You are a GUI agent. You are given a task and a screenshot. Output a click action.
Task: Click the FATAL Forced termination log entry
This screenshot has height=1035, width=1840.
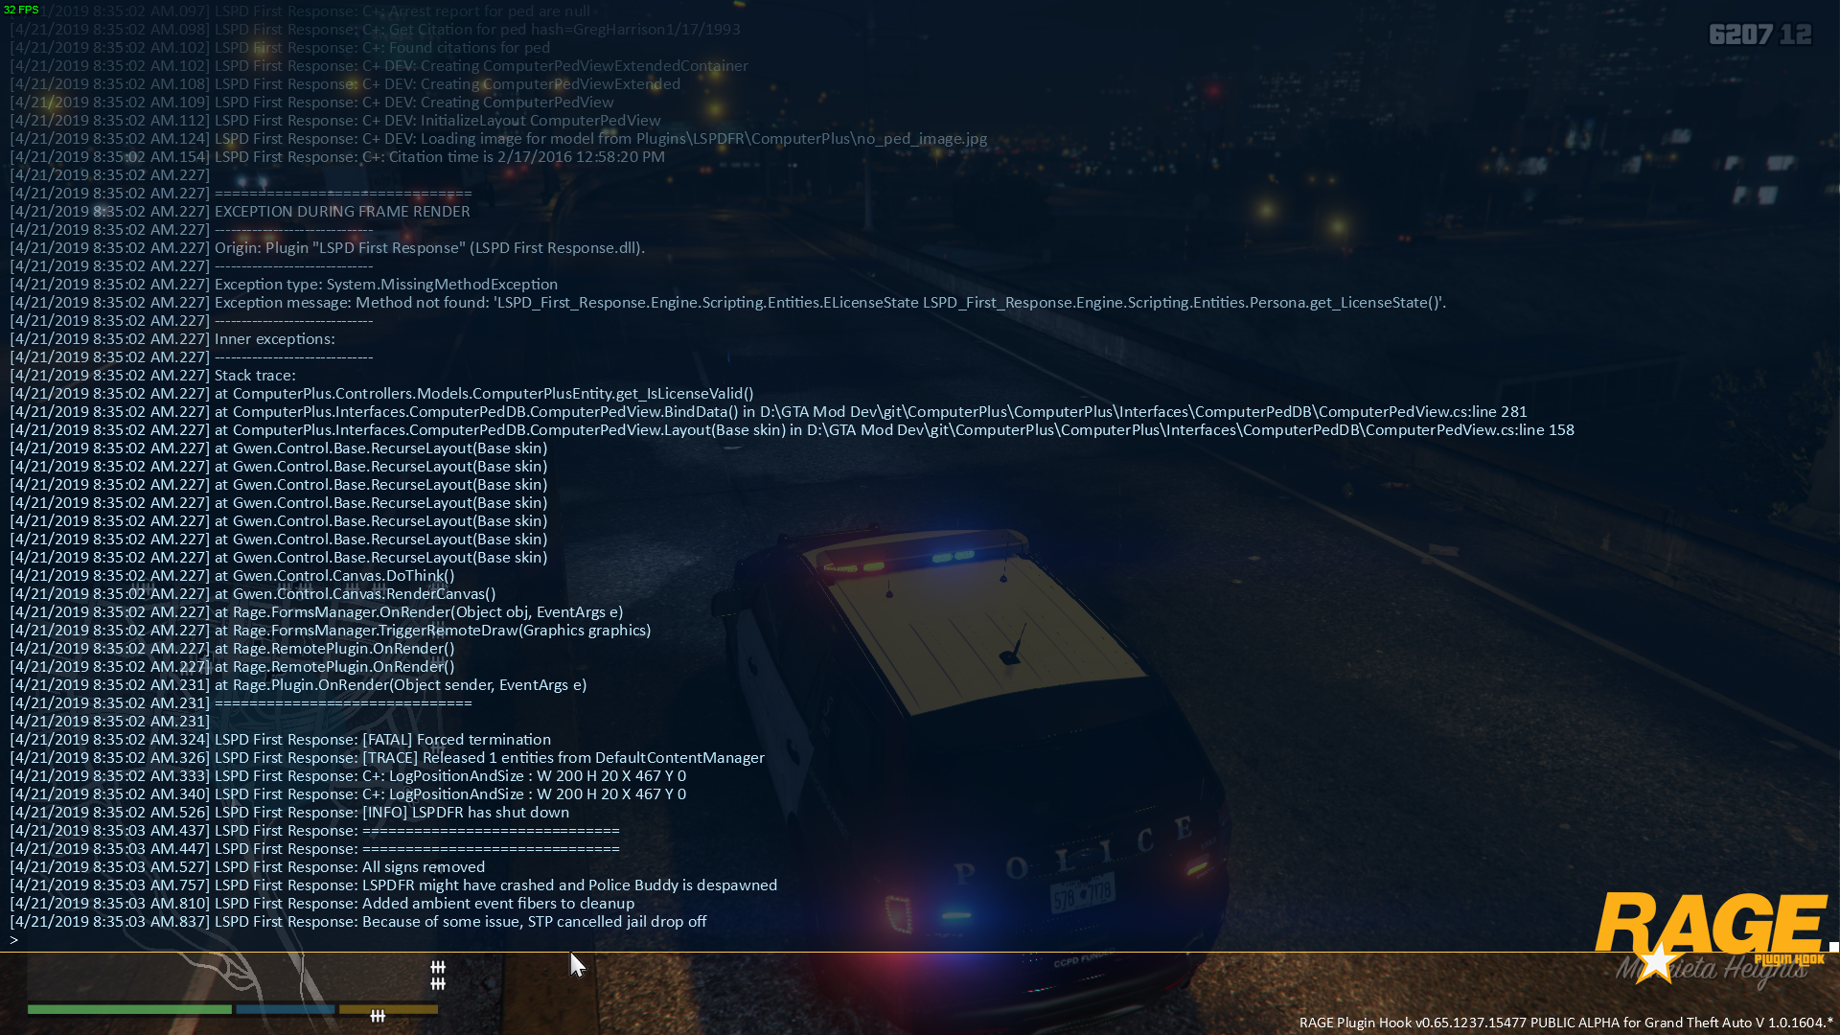coord(455,740)
